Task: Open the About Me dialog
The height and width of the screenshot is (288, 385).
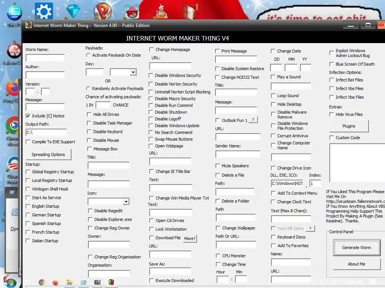Action: tap(356, 264)
